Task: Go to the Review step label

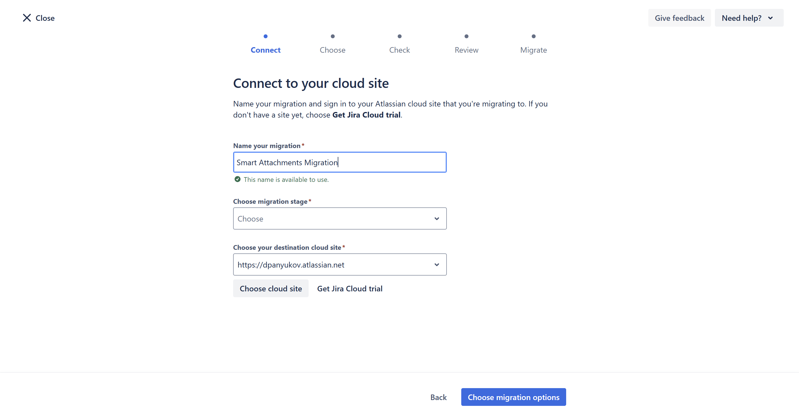Action: 466,50
